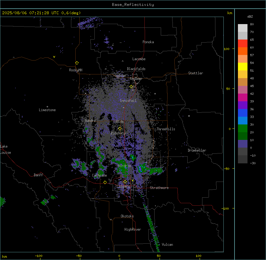Click the Louise label near Banff
This screenshot has width=266, height=260.
pyautogui.click(x=6, y=153)
